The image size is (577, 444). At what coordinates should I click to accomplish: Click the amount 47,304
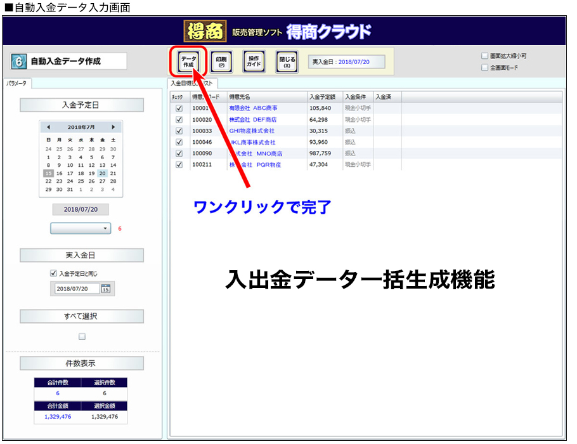318,164
